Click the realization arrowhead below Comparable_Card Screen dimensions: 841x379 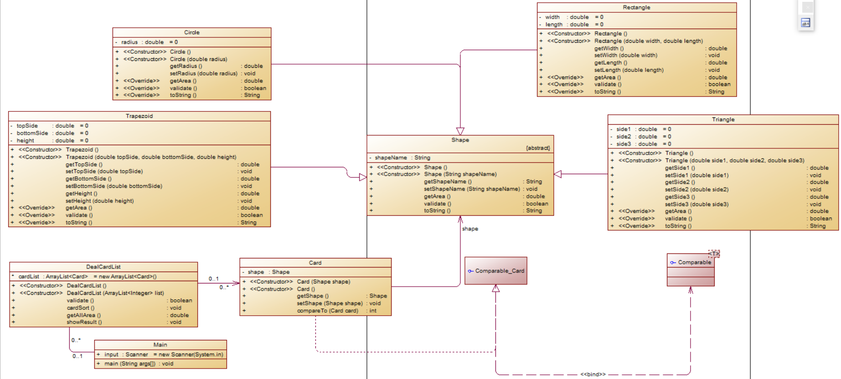(x=496, y=288)
